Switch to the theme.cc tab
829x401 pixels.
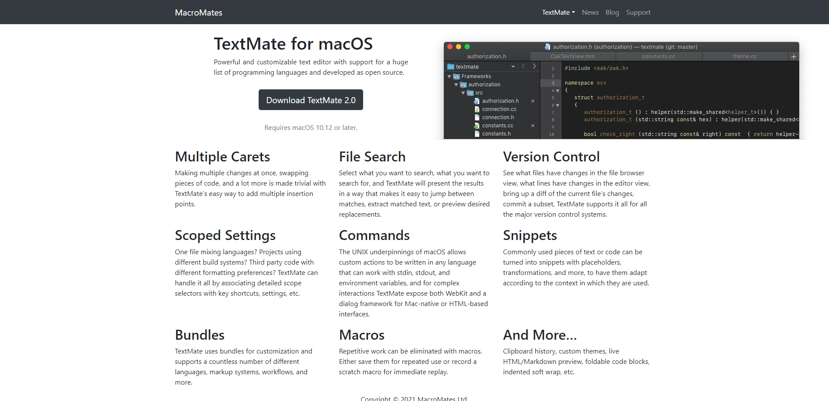(744, 57)
